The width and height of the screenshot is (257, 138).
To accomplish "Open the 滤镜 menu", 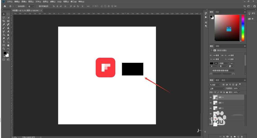I will [52, 2].
